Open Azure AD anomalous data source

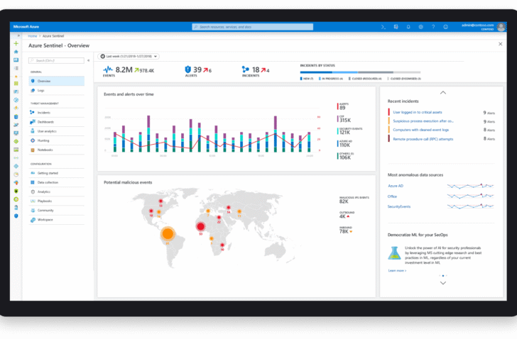click(396, 186)
